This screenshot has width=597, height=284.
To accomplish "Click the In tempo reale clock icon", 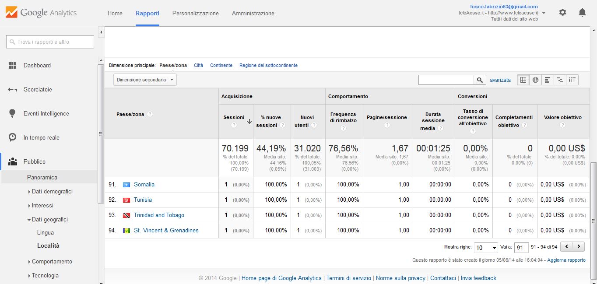I will pos(12,137).
